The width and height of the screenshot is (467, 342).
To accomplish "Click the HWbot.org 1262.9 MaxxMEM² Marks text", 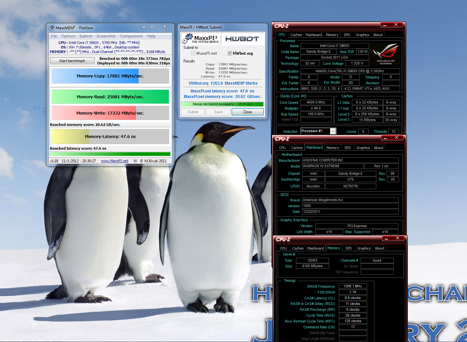I will click(223, 83).
